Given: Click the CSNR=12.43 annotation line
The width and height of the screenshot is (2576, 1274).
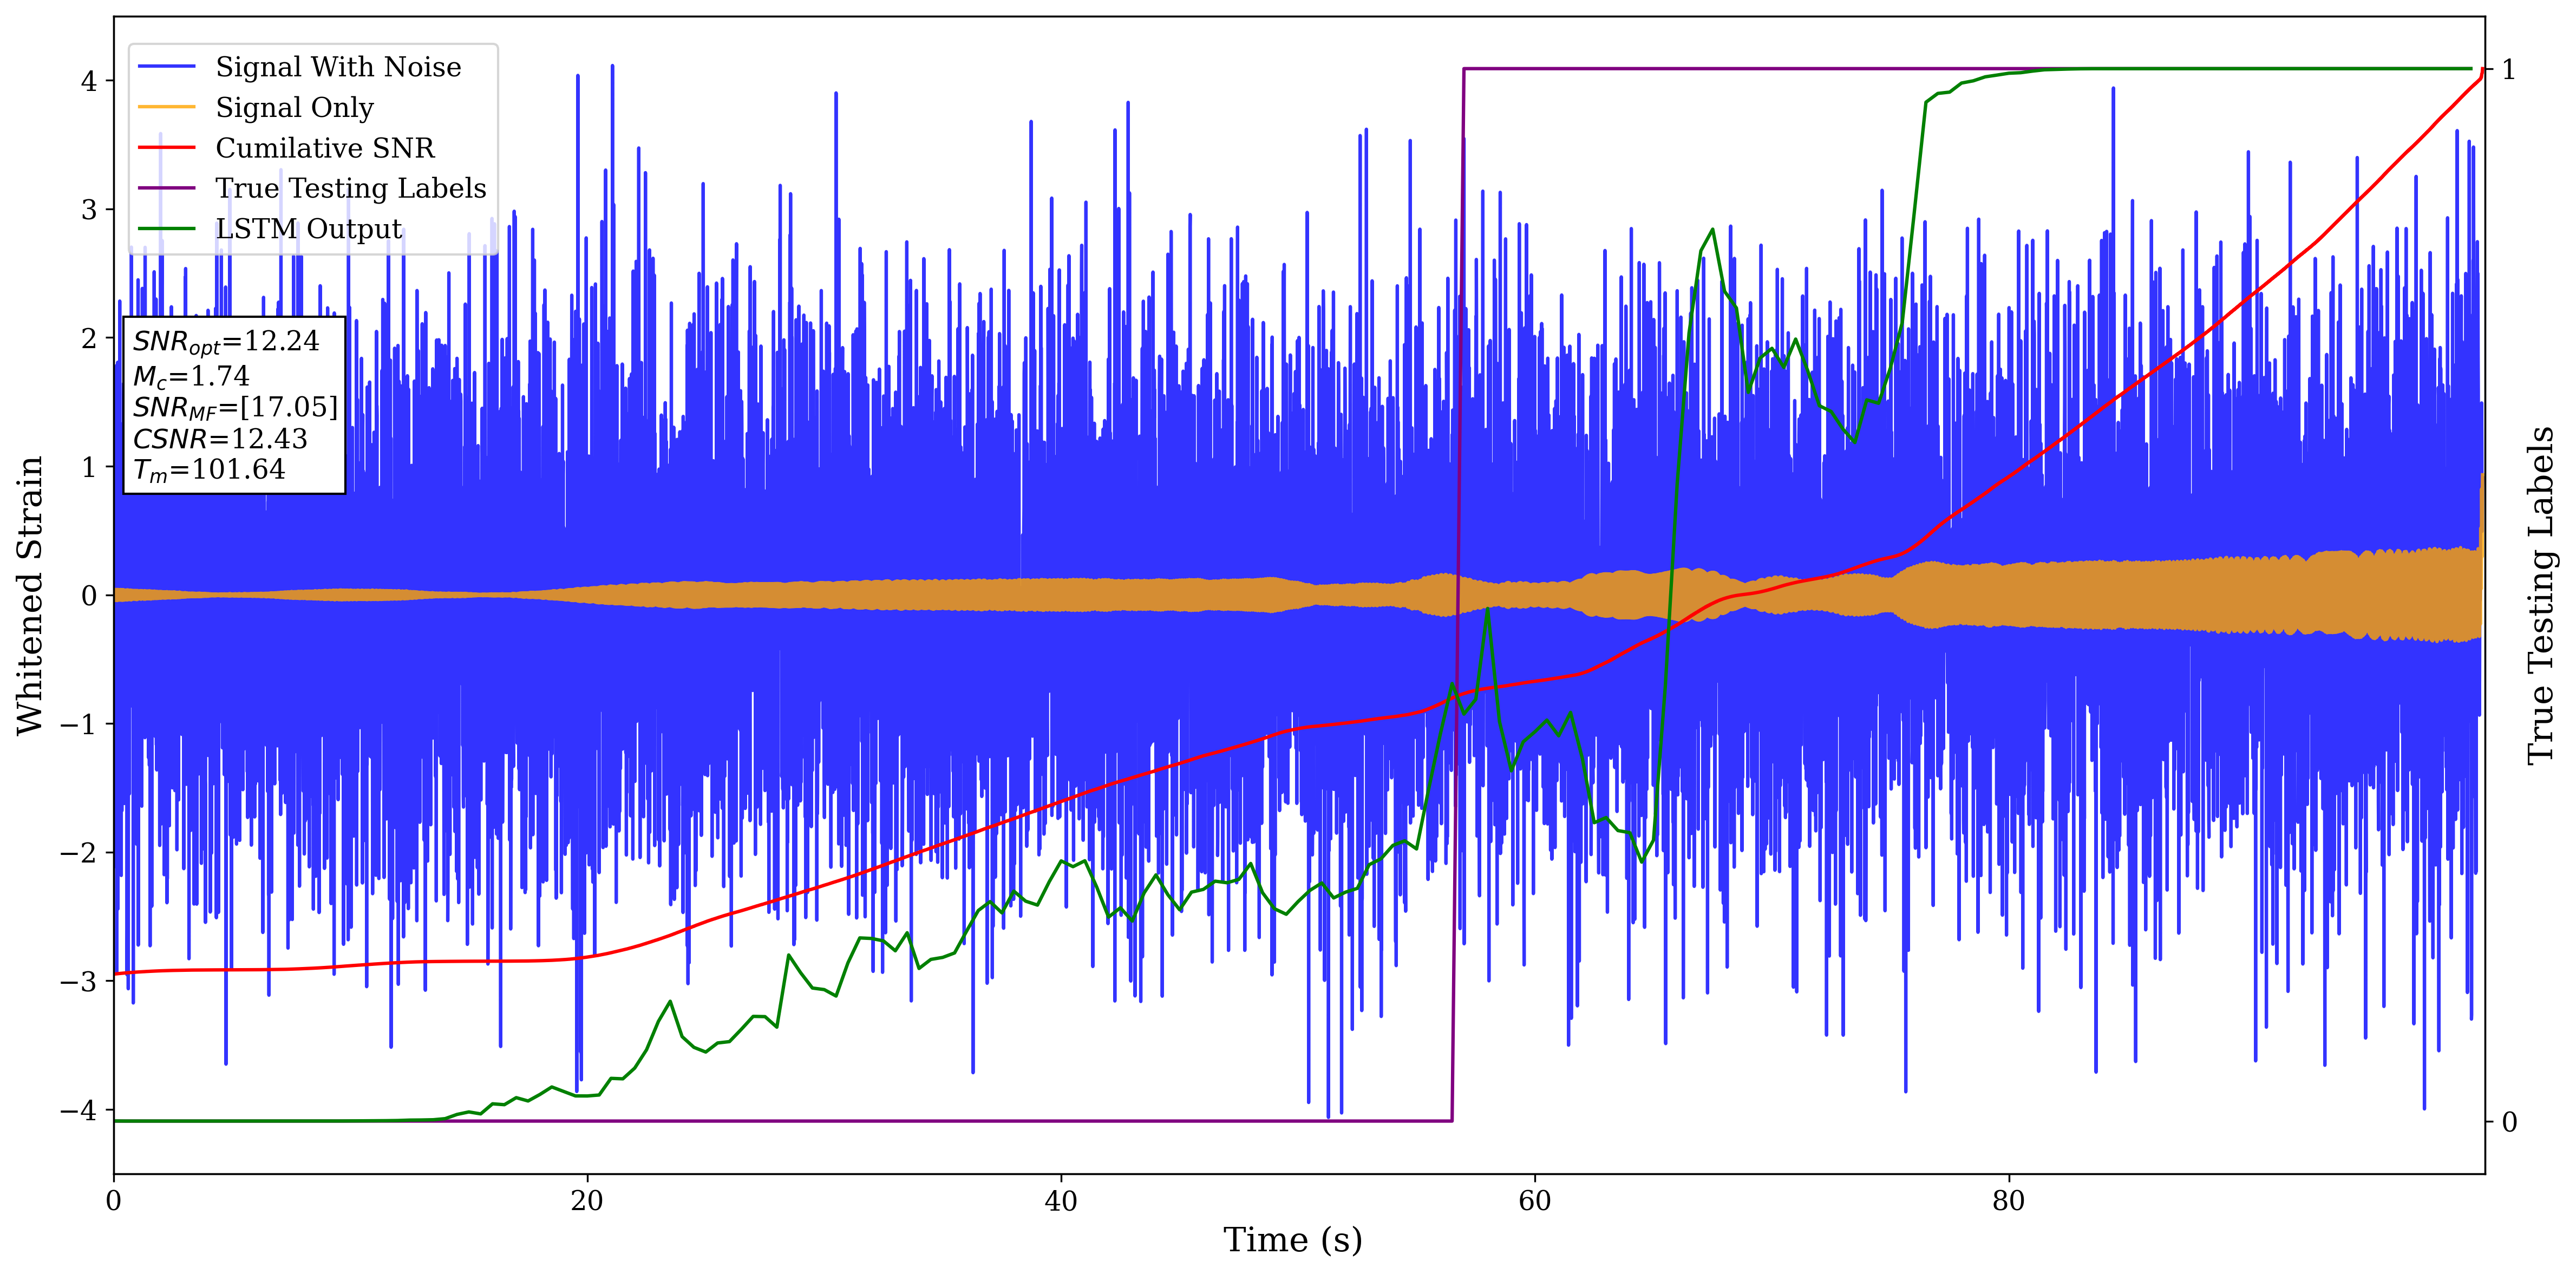Looking at the screenshot, I should coord(220,439).
